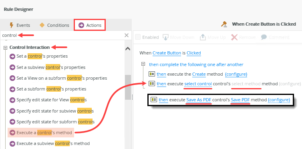Click the search field containing 'control'
This screenshot has width=302, height=149.
pyautogui.click(x=62, y=35)
